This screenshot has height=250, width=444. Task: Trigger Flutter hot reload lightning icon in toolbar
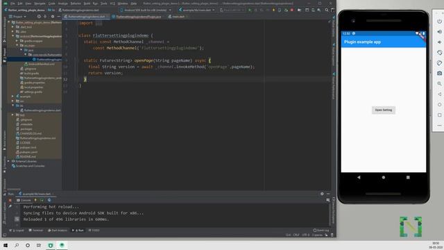(x=273, y=10)
